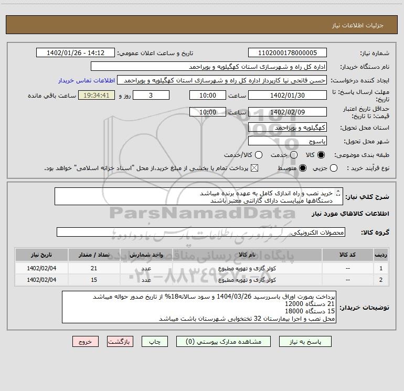Click the چاپ print button
Image resolution: width=404 pixels, height=391 pixels.
(x=155, y=342)
